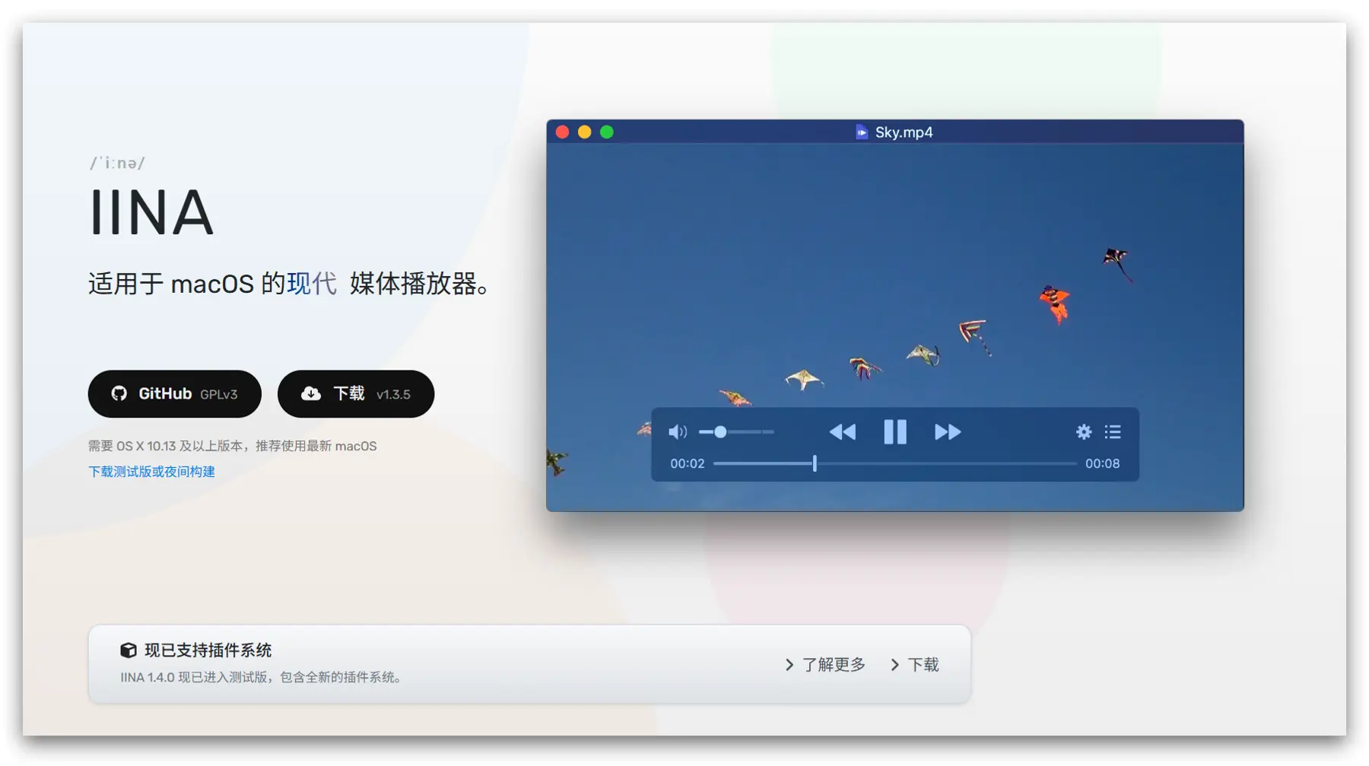
Task: Click the chevron beside 了解更多
Action: [789, 665]
